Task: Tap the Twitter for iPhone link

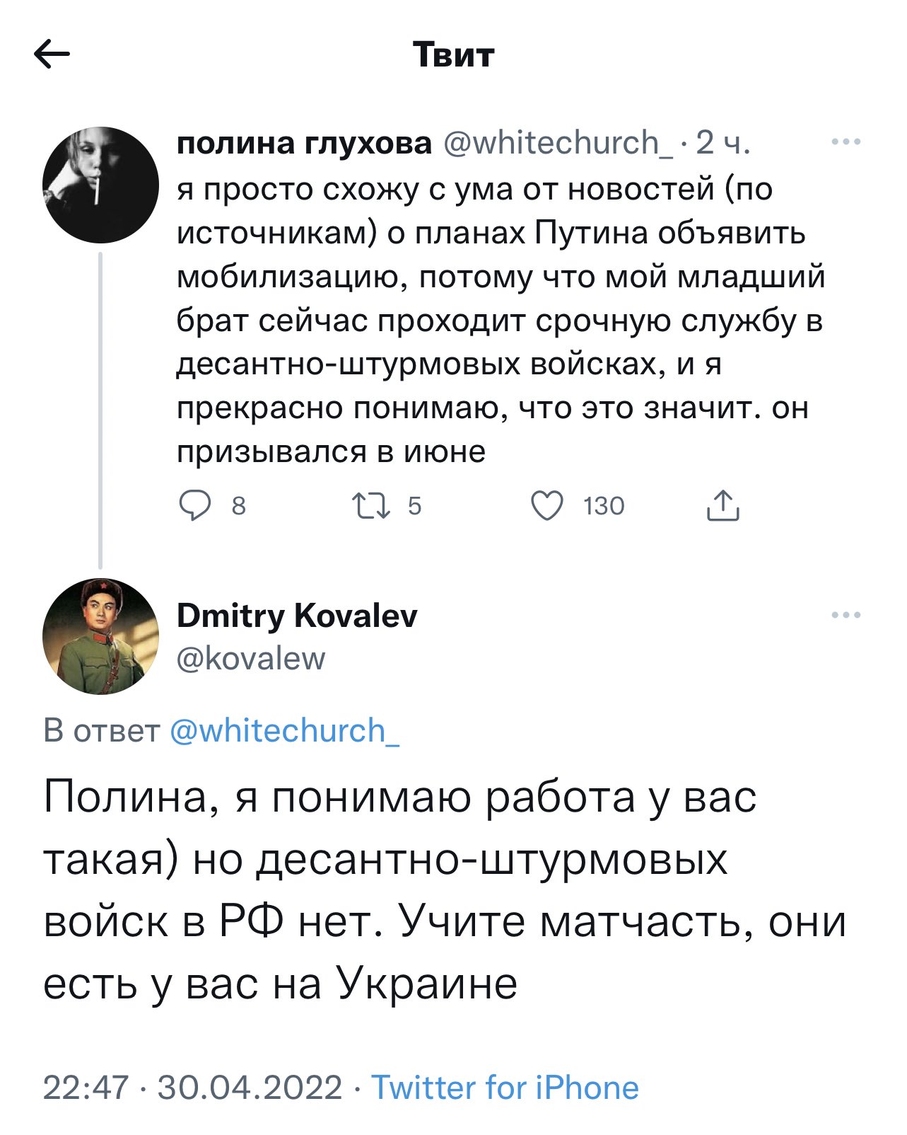Action: pyautogui.click(x=505, y=1088)
